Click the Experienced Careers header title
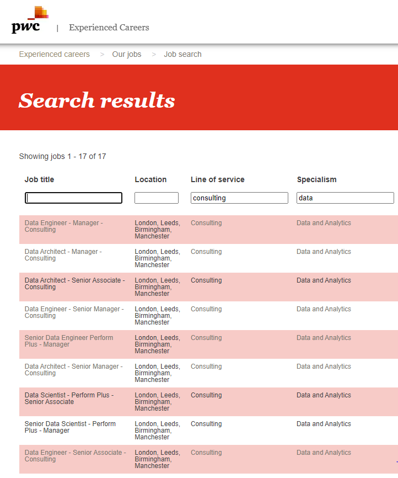Screen dimensions: 398x478 point(109,28)
